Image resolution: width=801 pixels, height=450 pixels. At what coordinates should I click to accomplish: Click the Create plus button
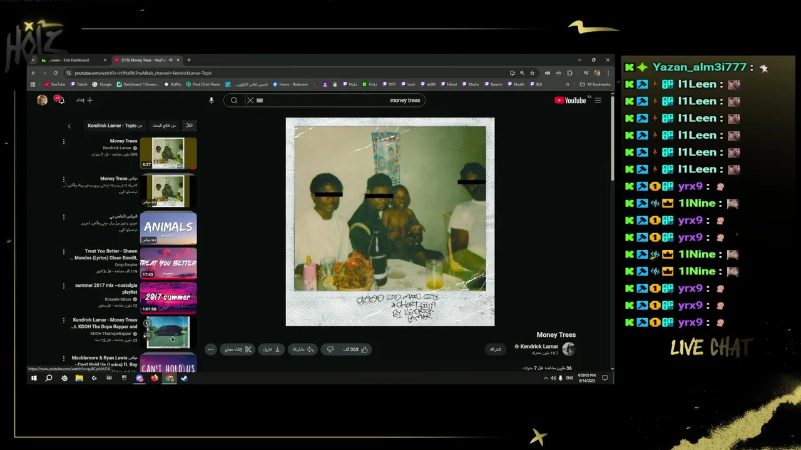click(x=85, y=100)
